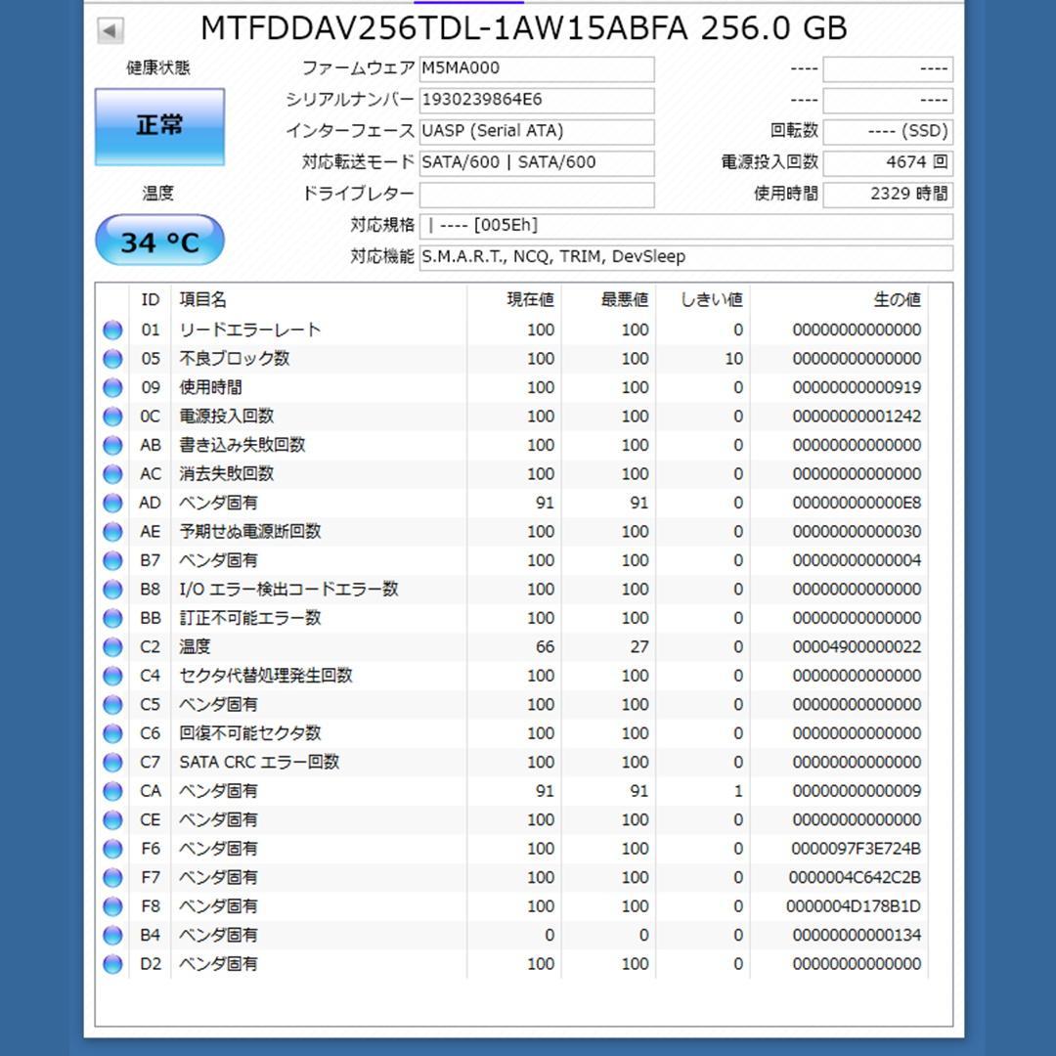Click raw value 0000490000022
Image resolution: width=1056 pixels, height=1056 pixels.
(x=857, y=647)
